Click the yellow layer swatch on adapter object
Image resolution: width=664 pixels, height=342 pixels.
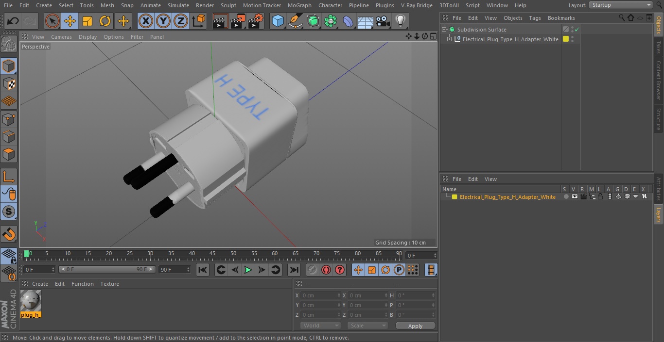(566, 39)
